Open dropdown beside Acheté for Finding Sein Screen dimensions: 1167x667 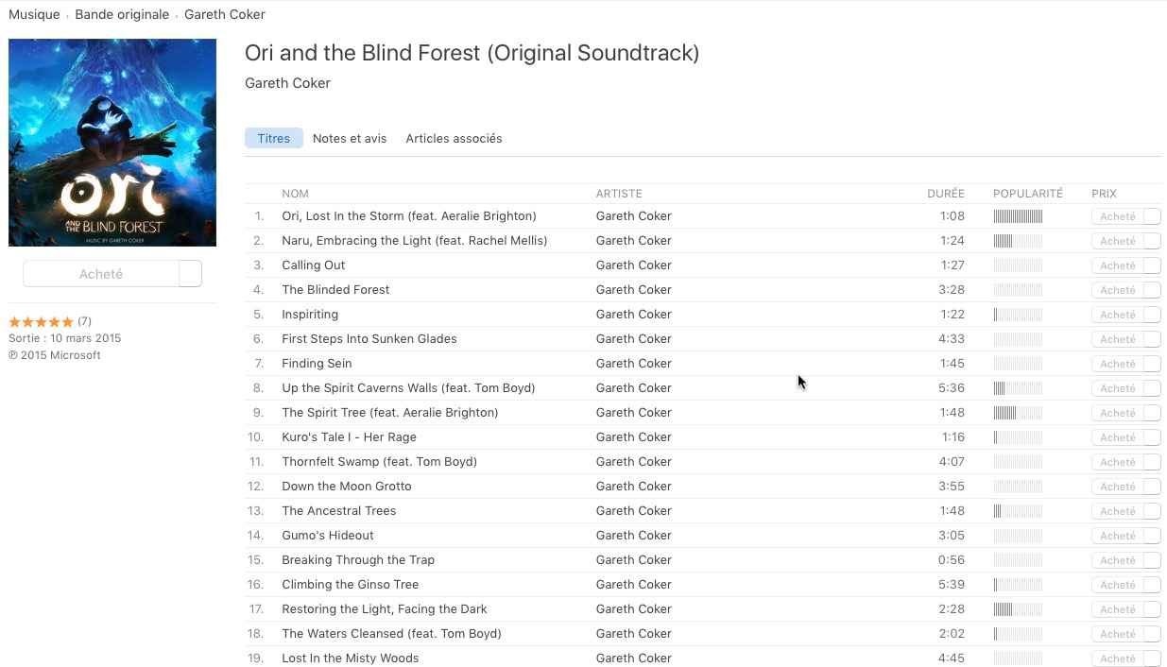[1152, 364]
